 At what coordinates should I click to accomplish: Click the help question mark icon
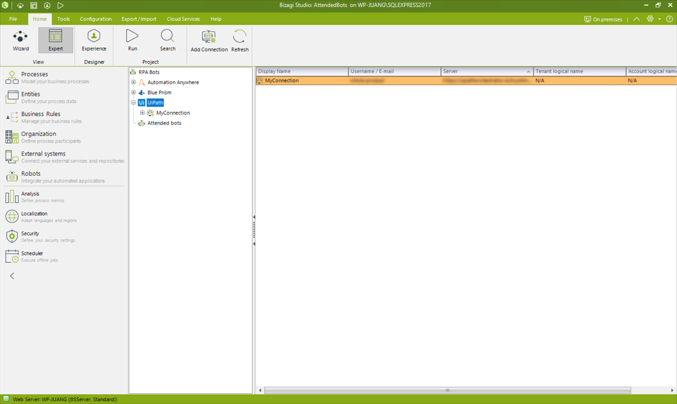point(669,19)
